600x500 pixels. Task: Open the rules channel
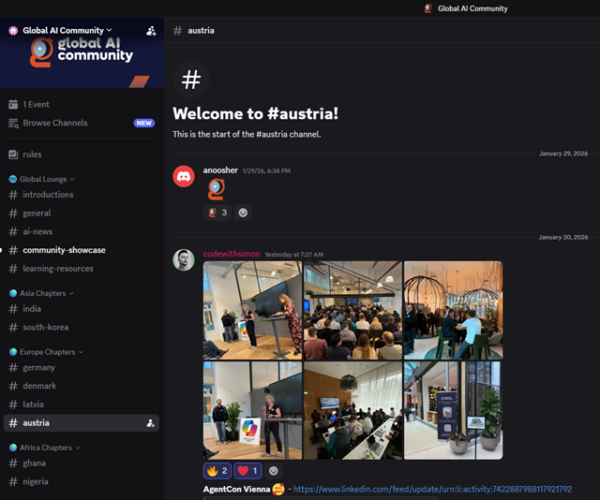pyautogui.click(x=32, y=154)
